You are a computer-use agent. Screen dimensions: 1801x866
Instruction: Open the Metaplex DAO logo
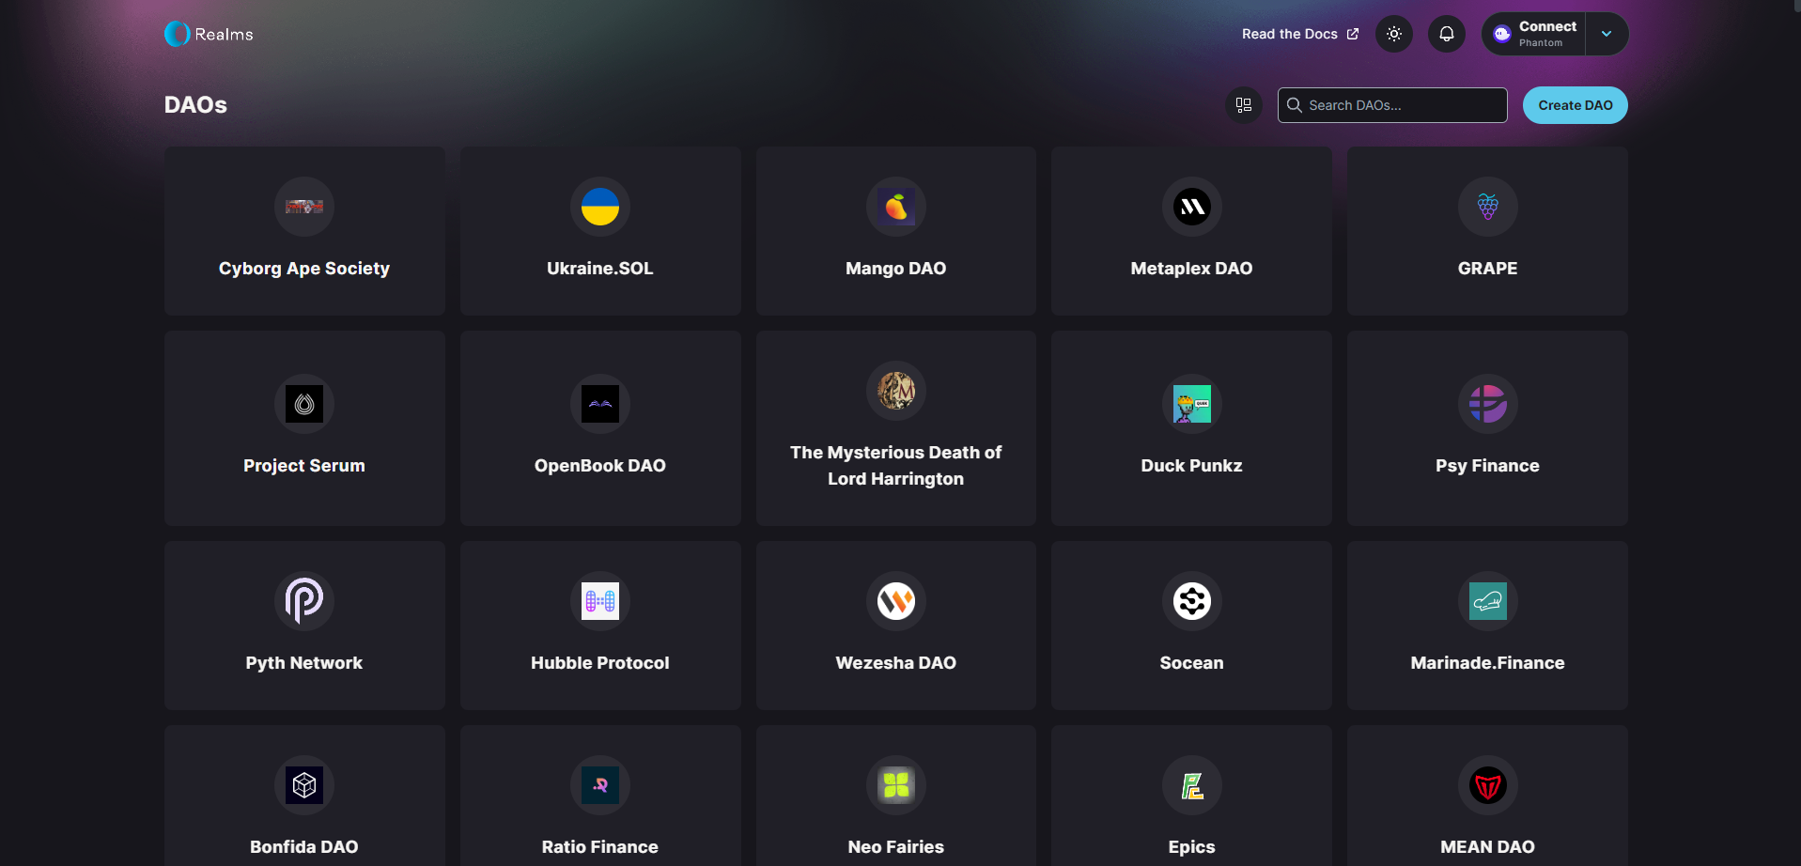1192,207
